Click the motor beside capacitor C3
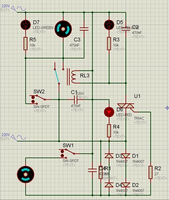 point(63,29)
